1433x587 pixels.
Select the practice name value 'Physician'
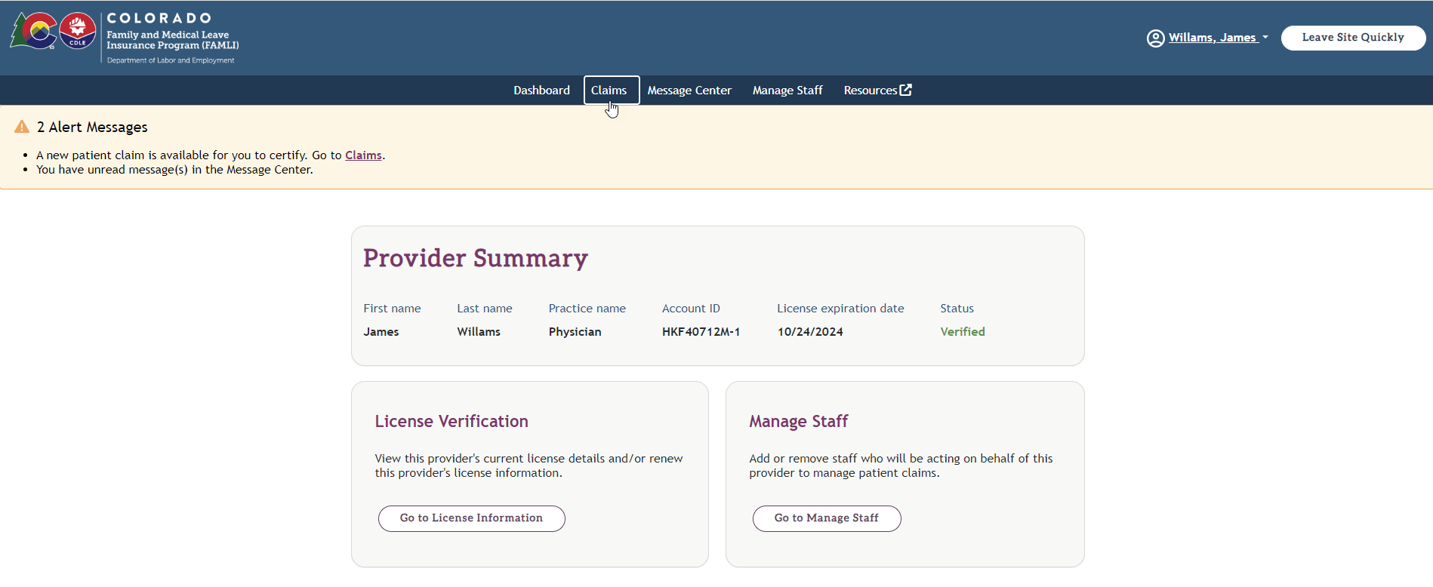click(x=575, y=332)
